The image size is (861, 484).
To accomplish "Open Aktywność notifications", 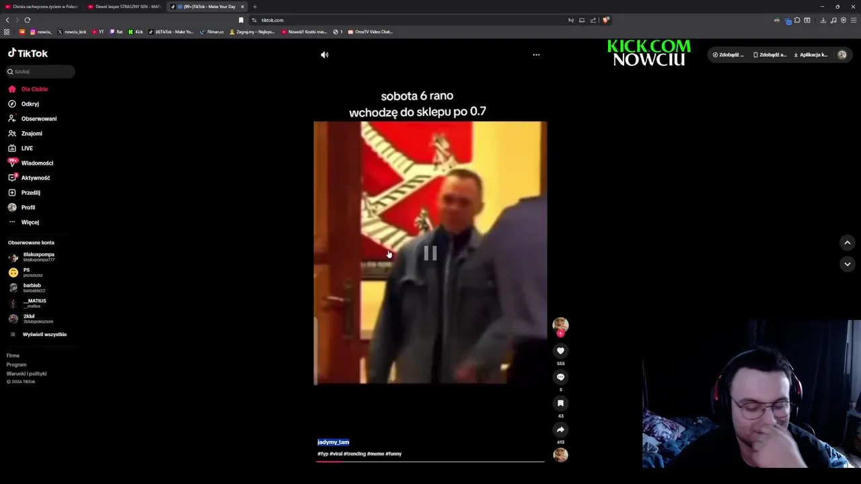I will pyautogui.click(x=30, y=177).
